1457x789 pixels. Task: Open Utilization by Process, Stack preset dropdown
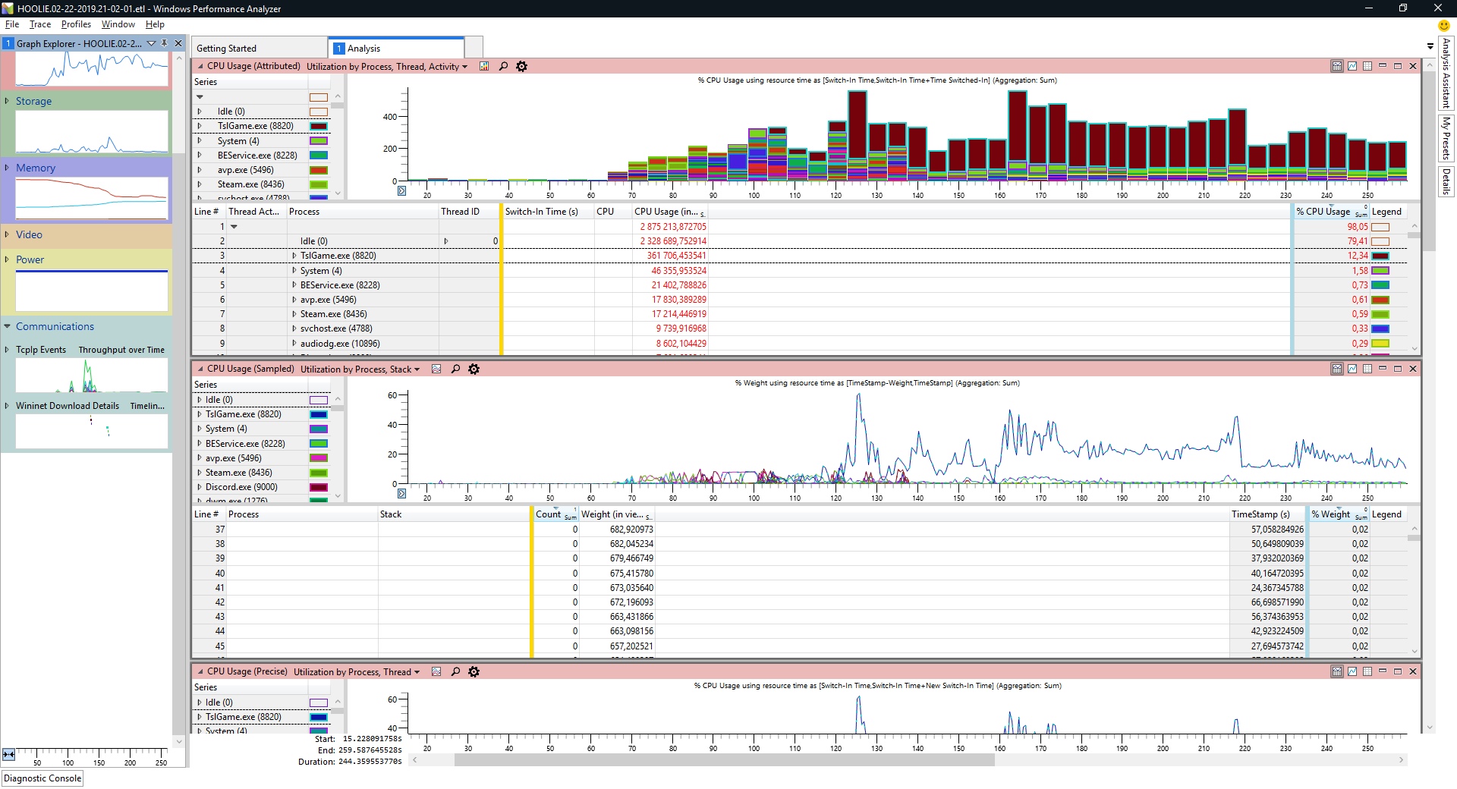pos(360,369)
